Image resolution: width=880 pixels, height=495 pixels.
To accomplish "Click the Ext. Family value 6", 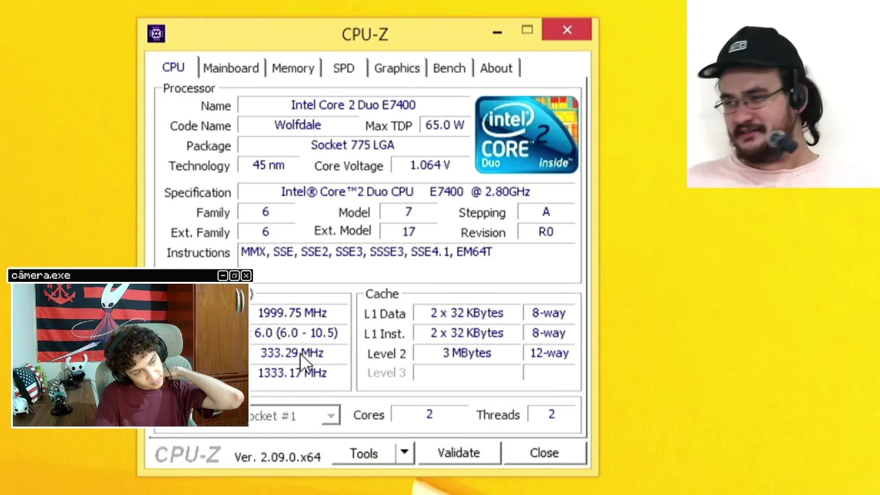I will (x=265, y=232).
